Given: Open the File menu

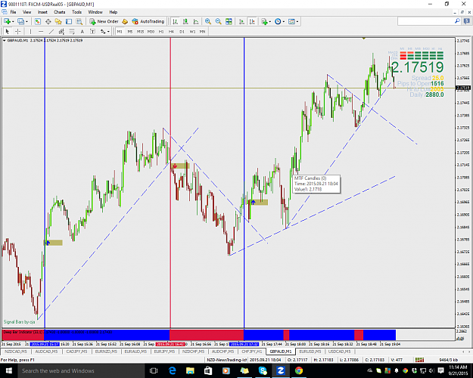Looking at the screenshot, I should [x=13, y=12].
